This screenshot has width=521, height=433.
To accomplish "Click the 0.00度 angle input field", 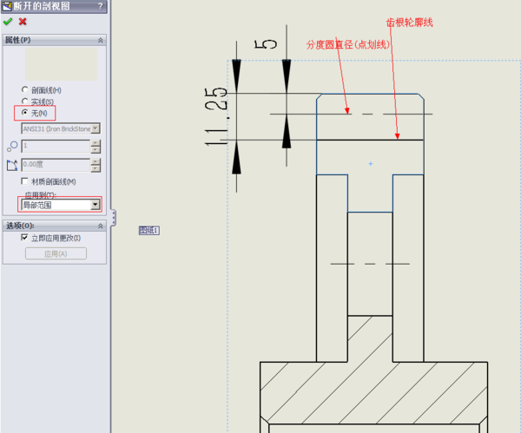I will tap(55, 164).
